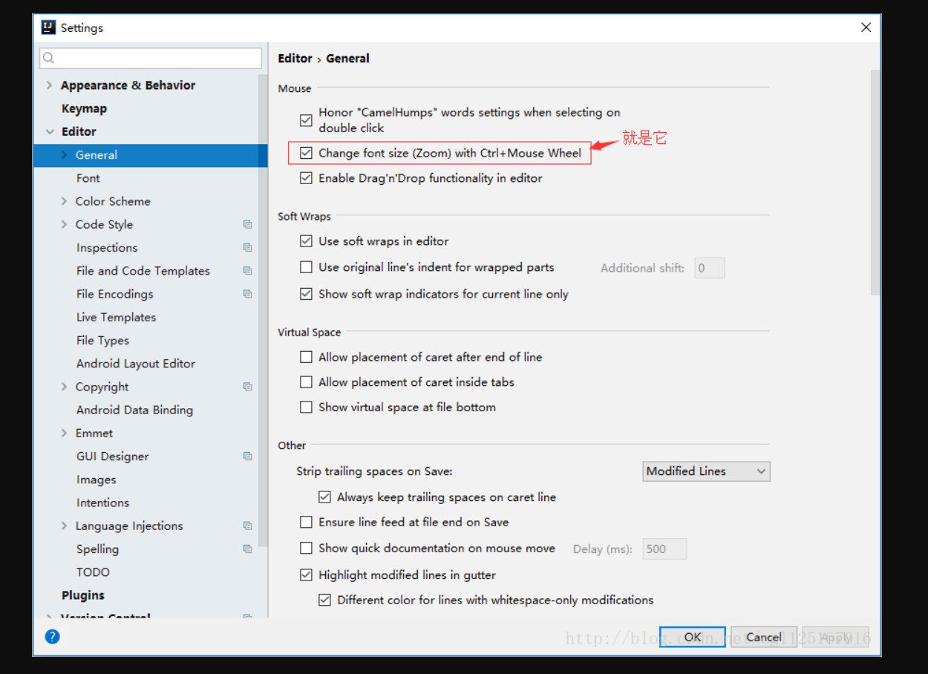Image resolution: width=928 pixels, height=674 pixels.
Task: Toggle Always keep trailing spaces on caret line
Action: pos(324,497)
